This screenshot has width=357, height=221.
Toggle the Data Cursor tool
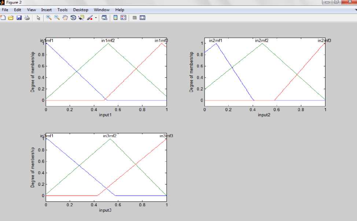point(81,18)
